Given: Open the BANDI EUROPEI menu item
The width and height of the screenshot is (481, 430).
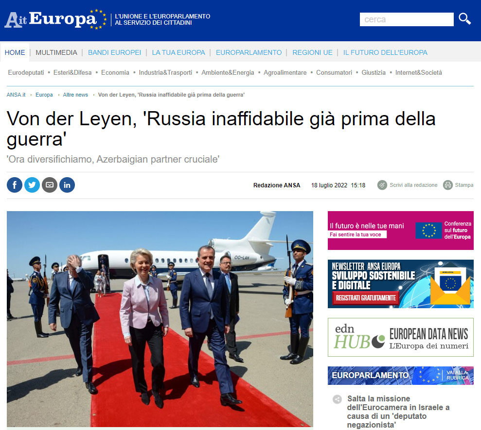Looking at the screenshot, I should [x=114, y=52].
